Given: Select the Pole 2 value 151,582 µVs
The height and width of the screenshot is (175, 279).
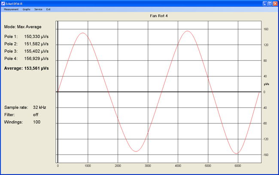Looking at the screenshot, I should pyautogui.click(x=36, y=44).
